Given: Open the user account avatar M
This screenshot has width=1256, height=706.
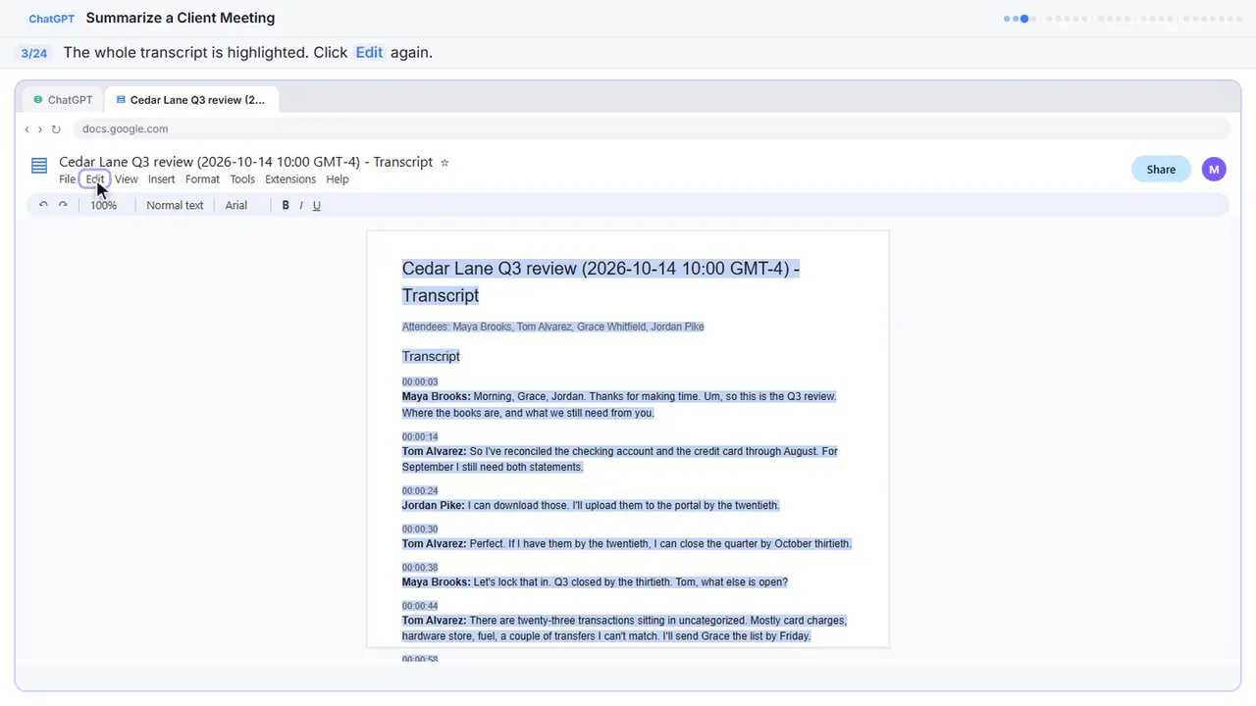Looking at the screenshot, I should (x=1214, y=169).
